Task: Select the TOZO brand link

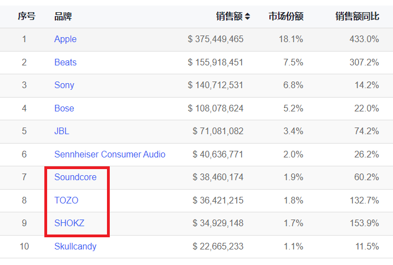Action: [67, 201]
